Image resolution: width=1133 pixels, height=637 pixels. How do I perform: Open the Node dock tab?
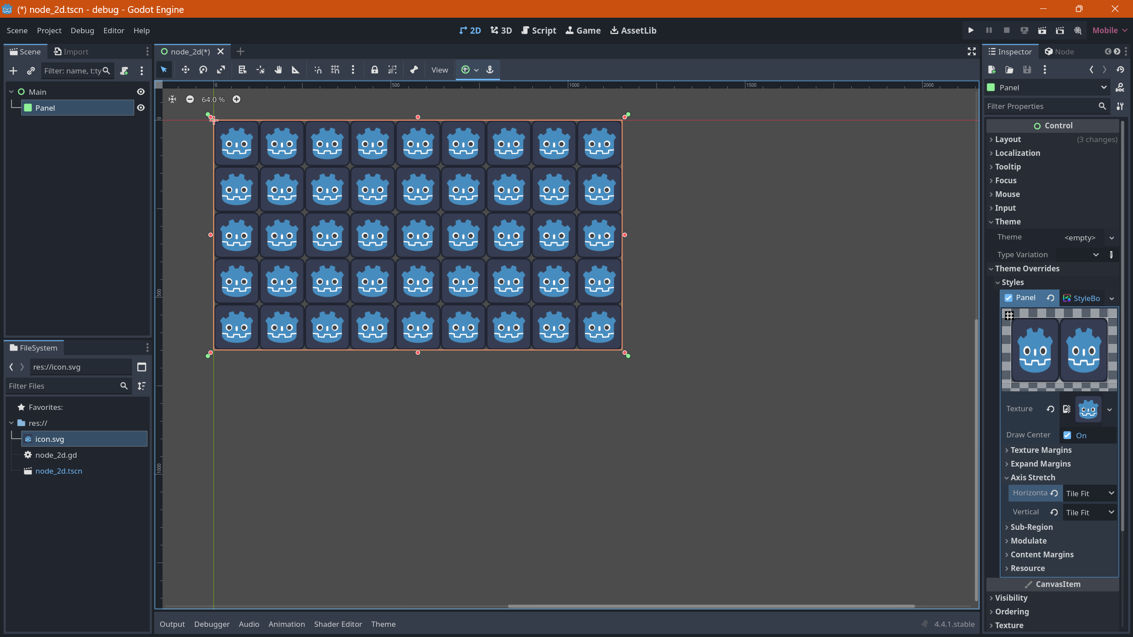coord(1059,52)
